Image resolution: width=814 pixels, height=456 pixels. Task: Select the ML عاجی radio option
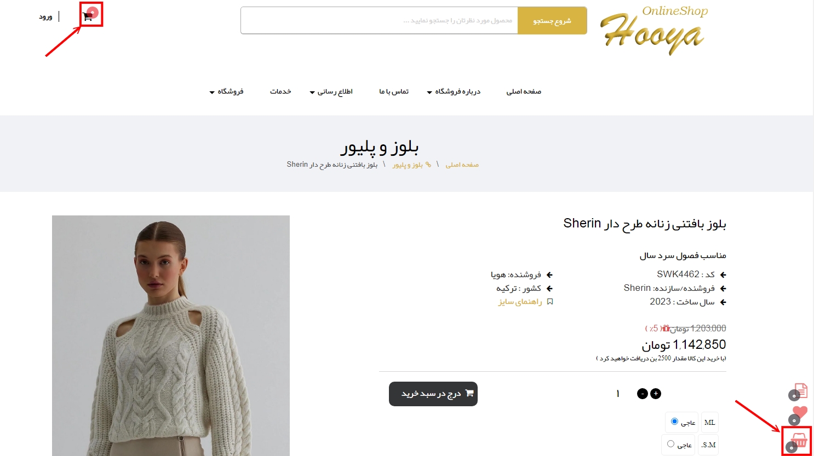pos(674,421)
